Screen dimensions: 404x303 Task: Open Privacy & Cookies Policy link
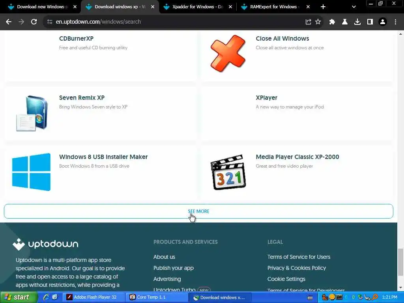click(297, 268)
